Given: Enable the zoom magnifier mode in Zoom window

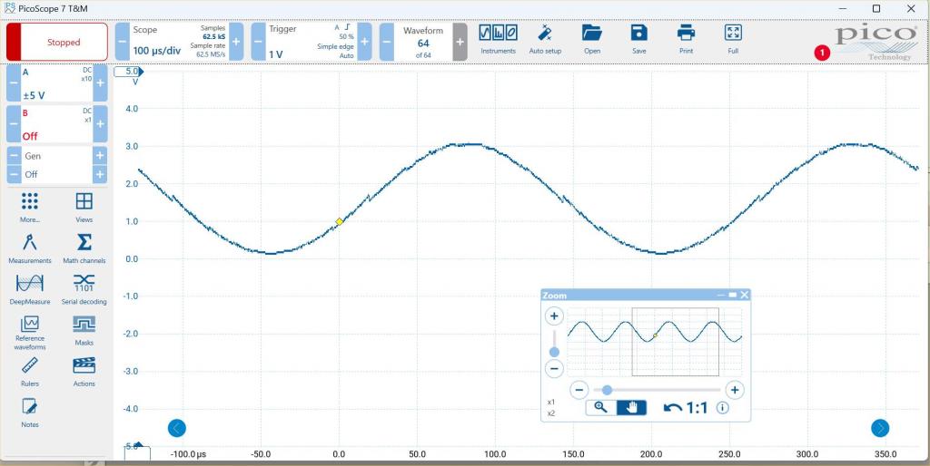Looking at the screenshot, I should [x=600, y=408].
